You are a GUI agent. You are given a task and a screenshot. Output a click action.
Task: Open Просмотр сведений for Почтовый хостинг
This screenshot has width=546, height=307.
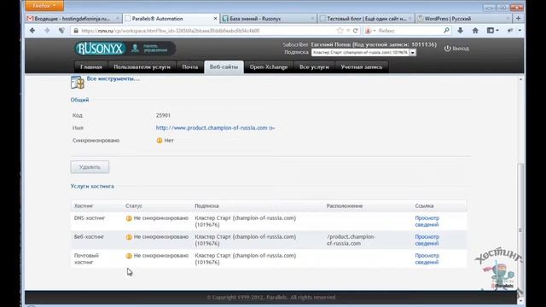point(427,259)
